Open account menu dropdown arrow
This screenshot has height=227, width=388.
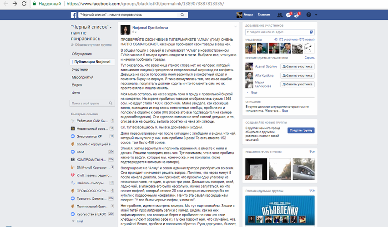click(x=317, y=15)
